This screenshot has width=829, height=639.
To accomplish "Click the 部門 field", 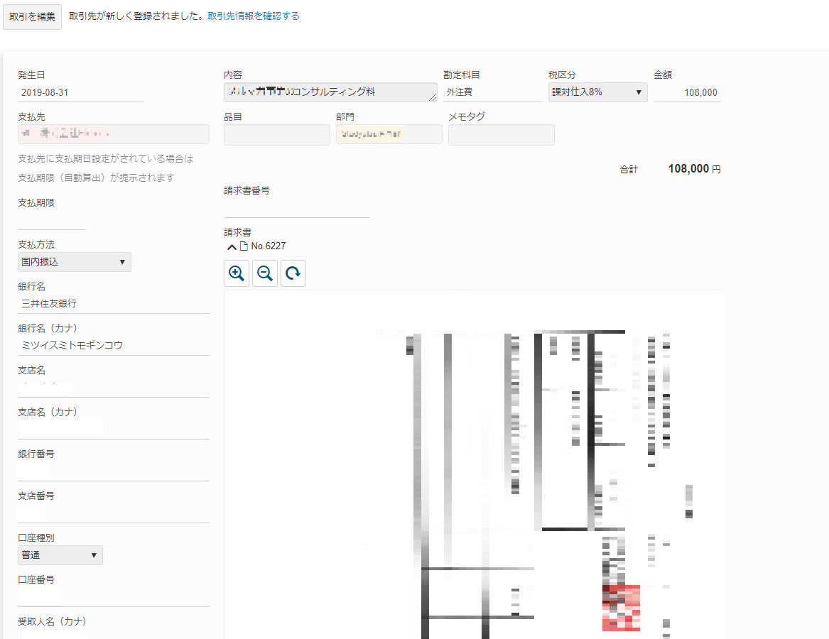I will coord(389,134).
